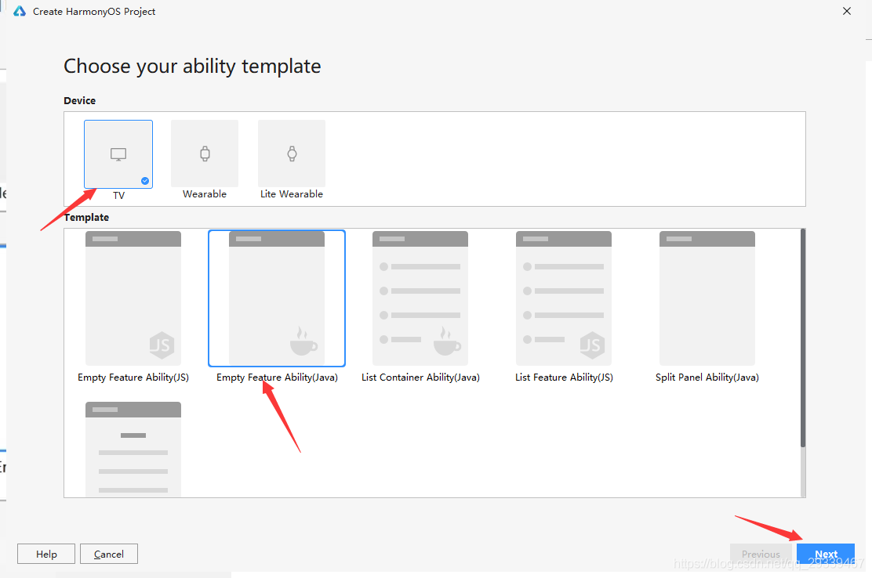
Task: Click the 'Lite Wearable' label text
Action: pos(292,193)
